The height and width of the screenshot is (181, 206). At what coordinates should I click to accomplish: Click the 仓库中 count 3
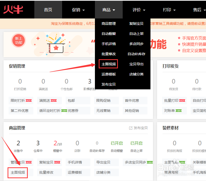38,143
